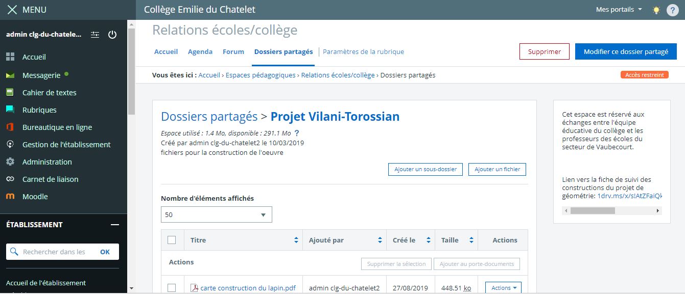685x296 pixels.
Task: Click the Ajouter un fichier button
Action: point(497,169)
